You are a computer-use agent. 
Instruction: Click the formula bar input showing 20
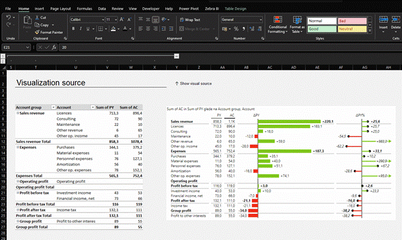click(x=230, y=47)
